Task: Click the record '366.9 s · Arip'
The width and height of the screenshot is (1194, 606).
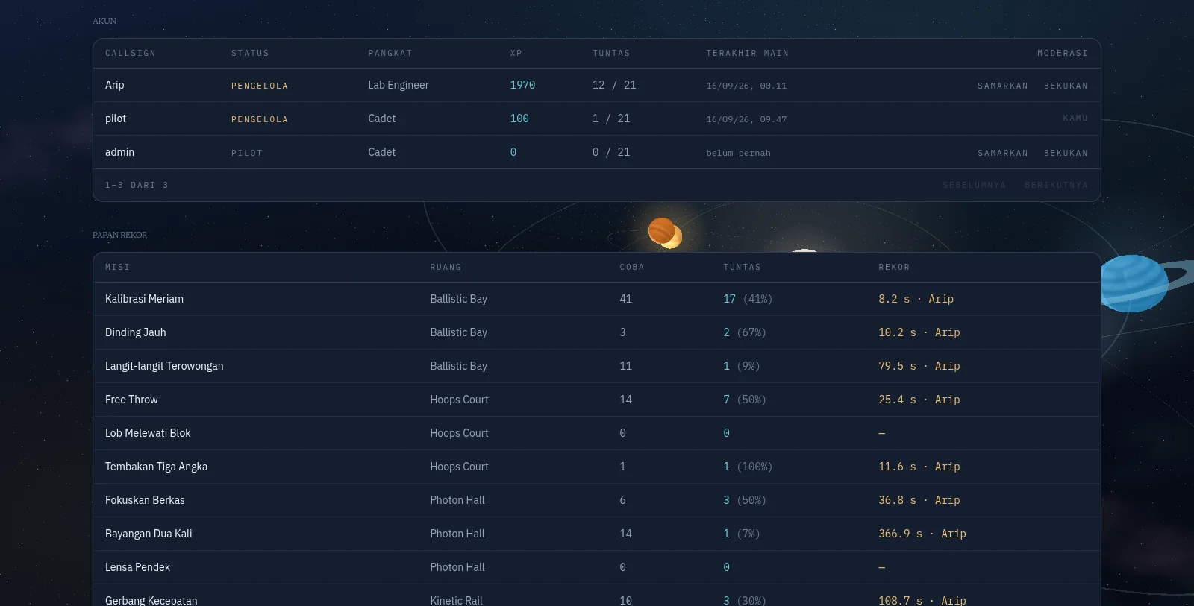Action: (x=922, y=534)
